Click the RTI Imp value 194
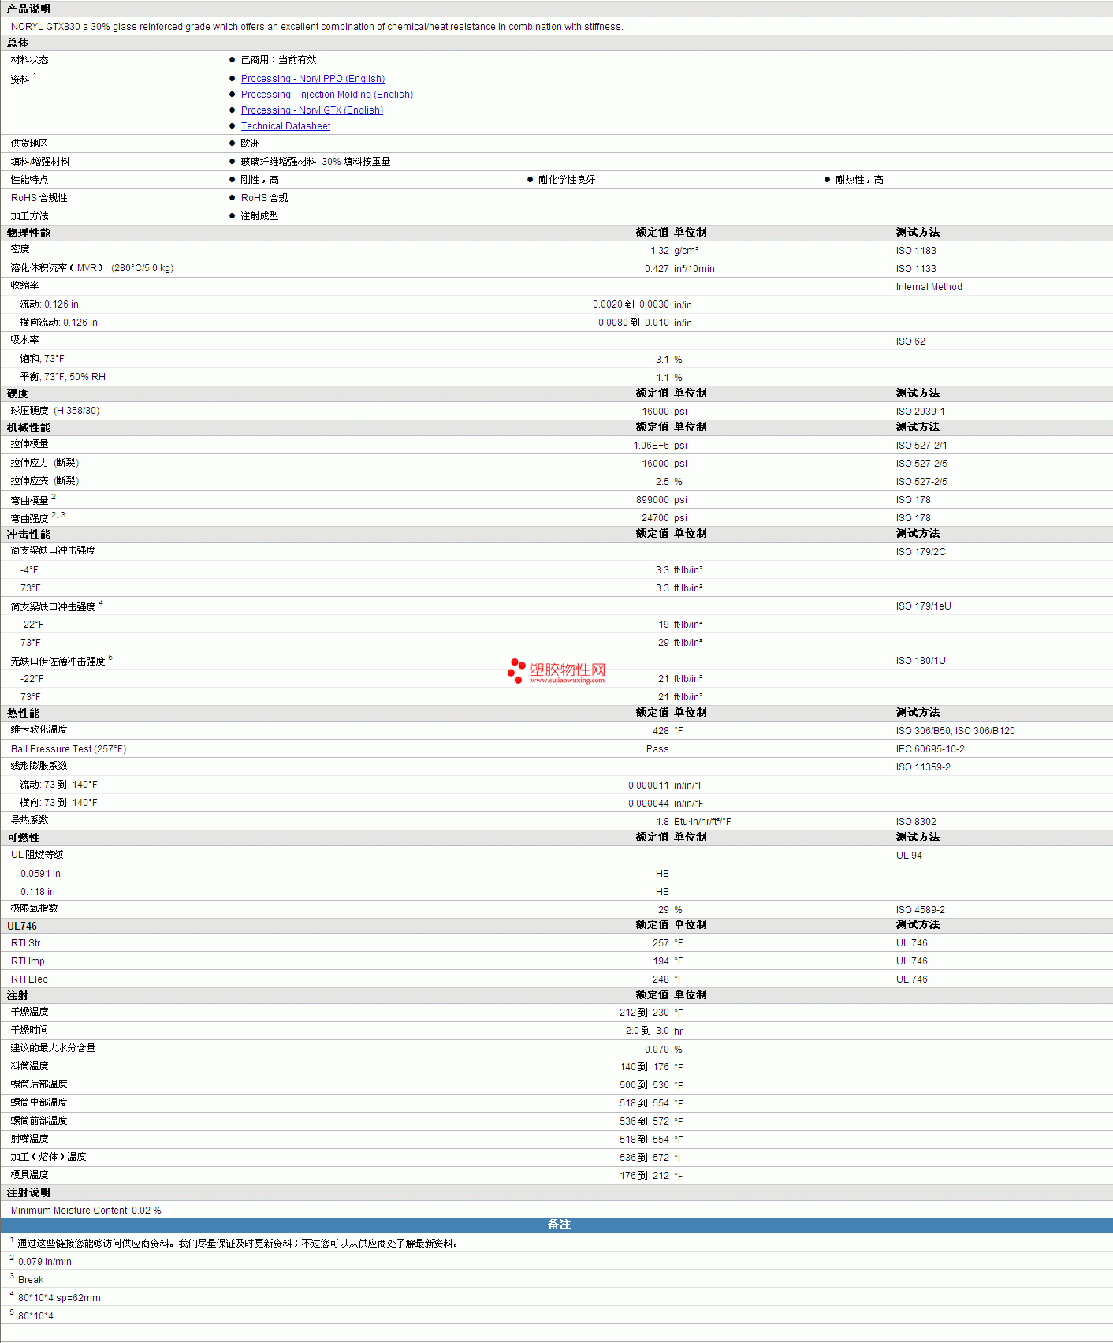 [x=661, y=961]
